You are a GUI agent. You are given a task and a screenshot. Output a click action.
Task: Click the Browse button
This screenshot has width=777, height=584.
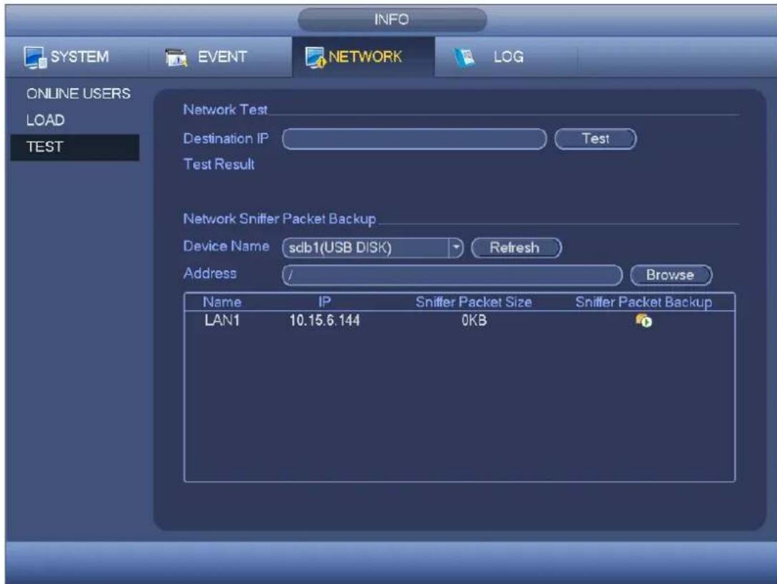671,275
